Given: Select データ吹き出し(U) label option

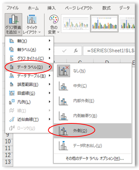Looking at the screenshot, I should coord(93,146).
